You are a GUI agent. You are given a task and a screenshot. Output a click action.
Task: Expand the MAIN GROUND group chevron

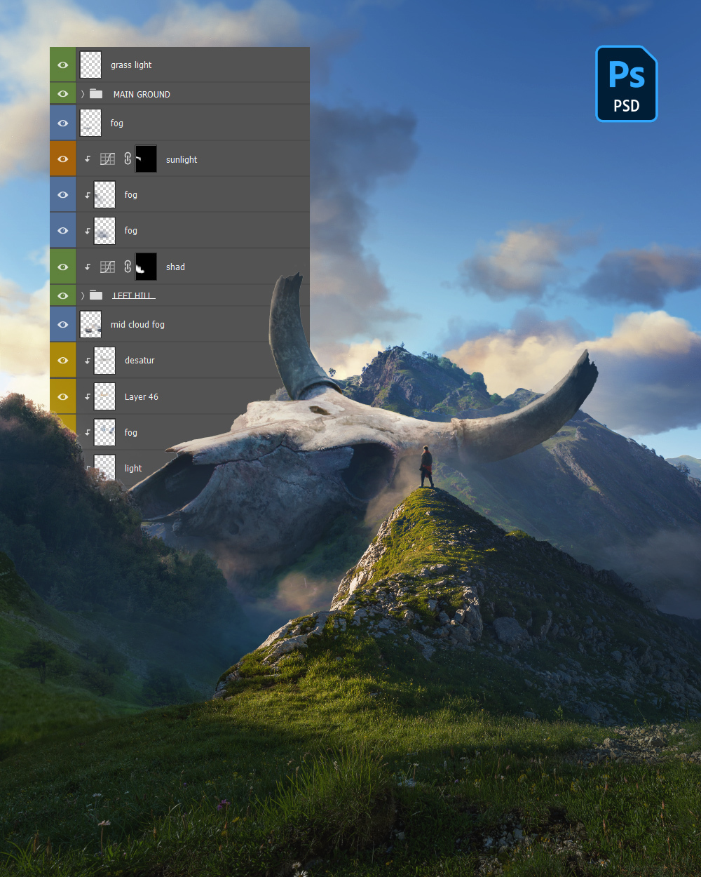83,94
